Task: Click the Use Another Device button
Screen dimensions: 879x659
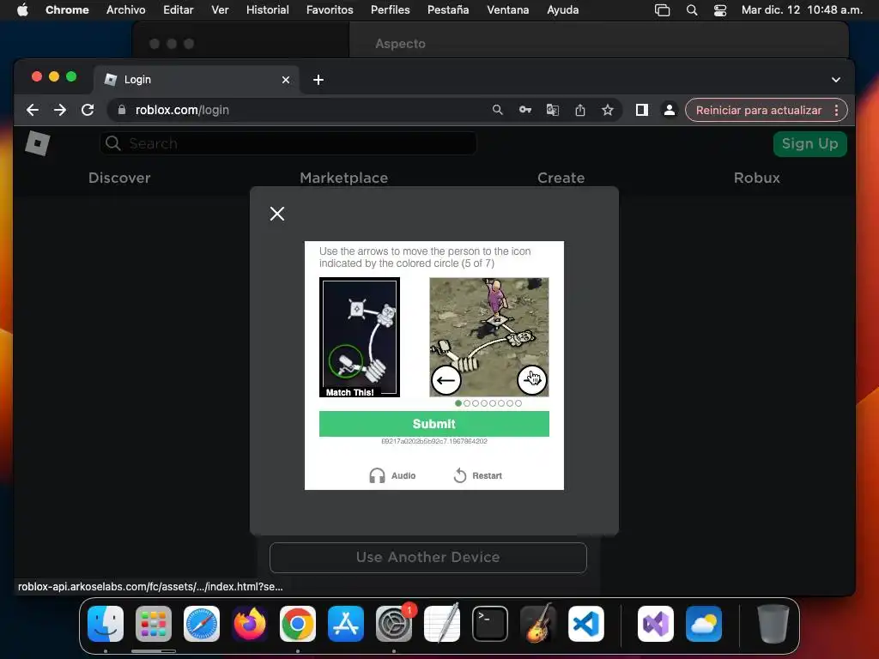Action: coord(428,557)
